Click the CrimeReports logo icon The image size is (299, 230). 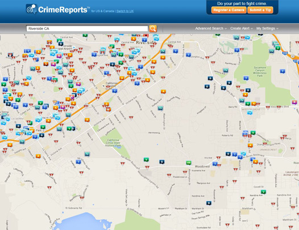[31, 9]
